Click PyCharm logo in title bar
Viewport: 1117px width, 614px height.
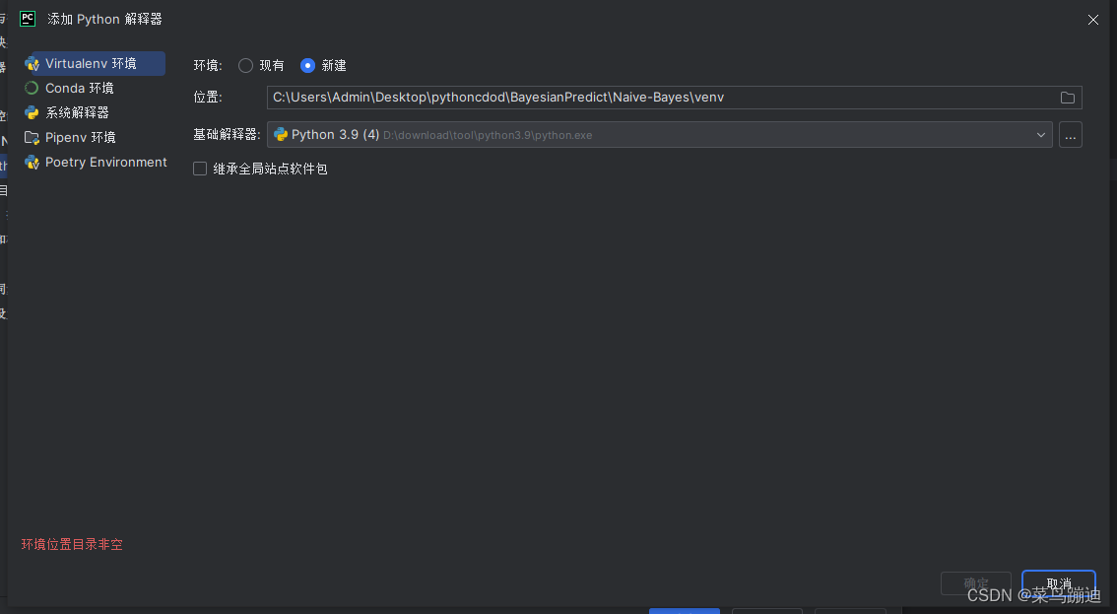pyautogui.click(x=28, y=19)
